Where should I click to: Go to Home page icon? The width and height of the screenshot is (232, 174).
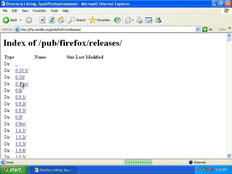click(61, 20)
